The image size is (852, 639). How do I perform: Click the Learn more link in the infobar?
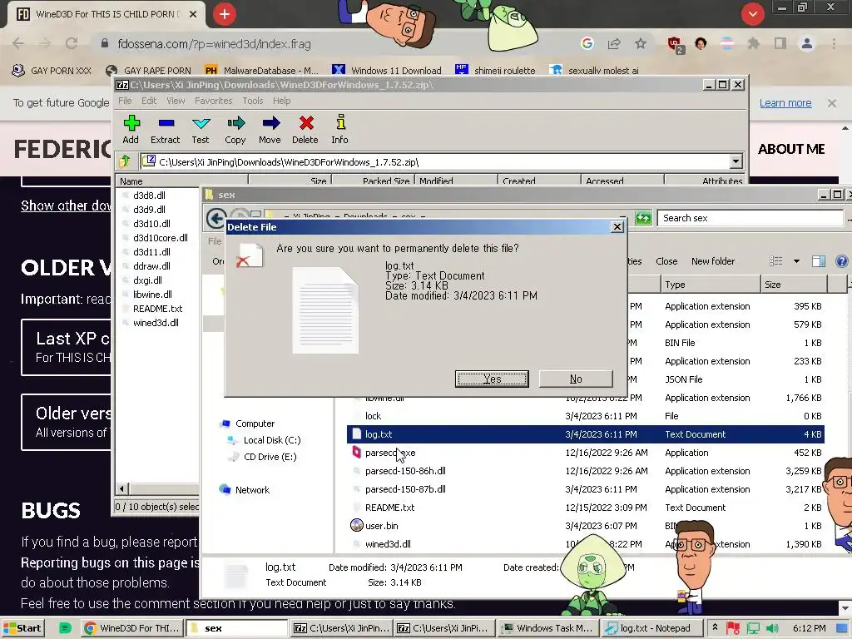(785, 102)
